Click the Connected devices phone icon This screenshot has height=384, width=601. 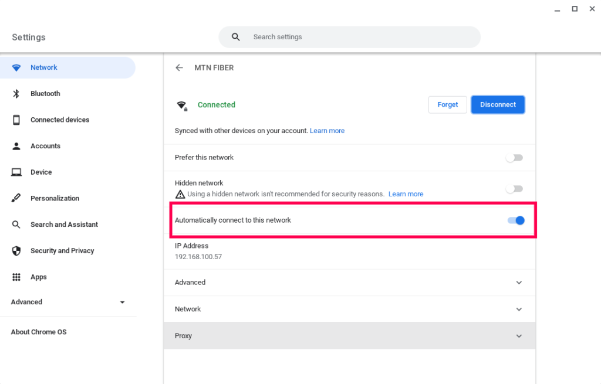click(x=16, y=120)
